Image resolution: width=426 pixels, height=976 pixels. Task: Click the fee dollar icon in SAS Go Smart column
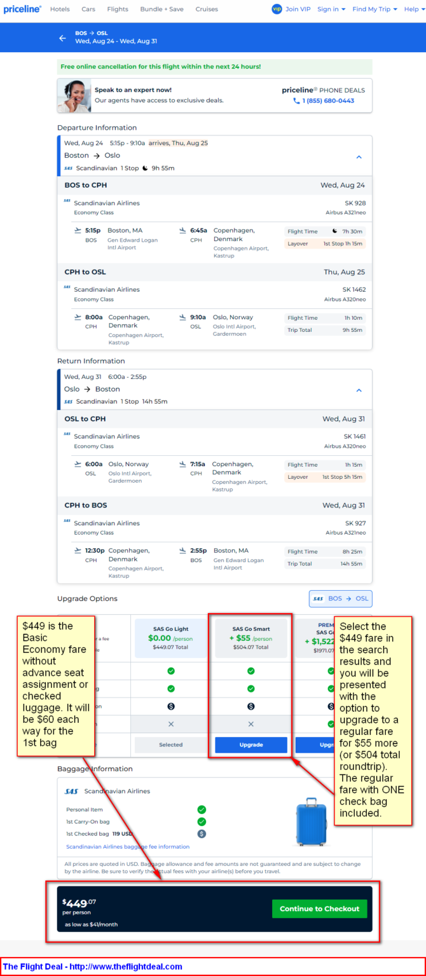[x=251, y=706]
